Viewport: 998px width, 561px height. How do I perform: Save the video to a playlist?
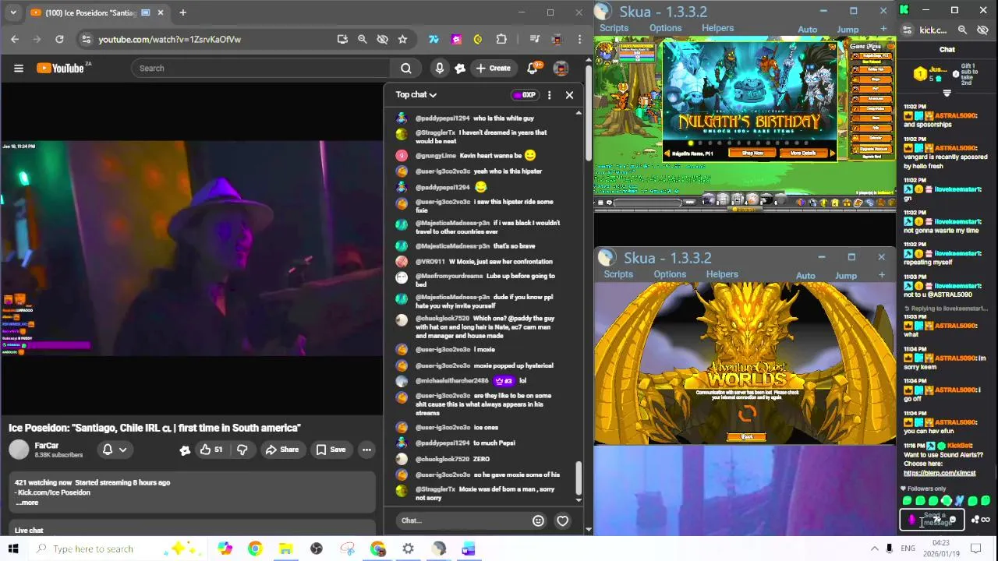pyautogui.click(x=331, y=450)
